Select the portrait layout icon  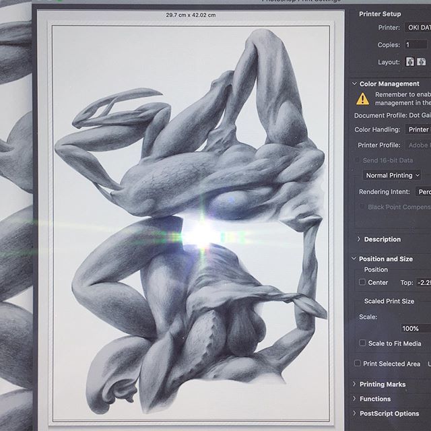410,62
